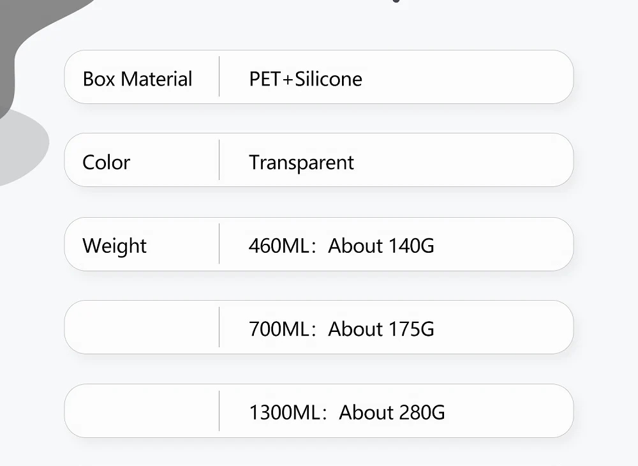Click the vertical divider in Color row
This screenshot has height=466, width=638.
pos(219,160)
